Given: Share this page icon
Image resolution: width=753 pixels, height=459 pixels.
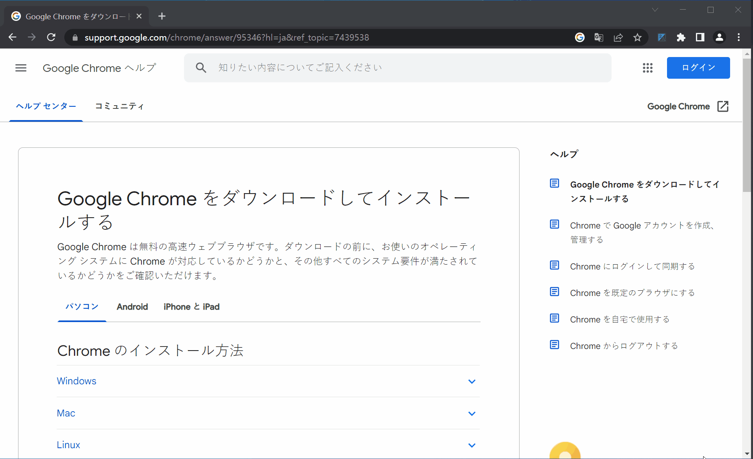Looking at the screenshot, I should point(618,37).
